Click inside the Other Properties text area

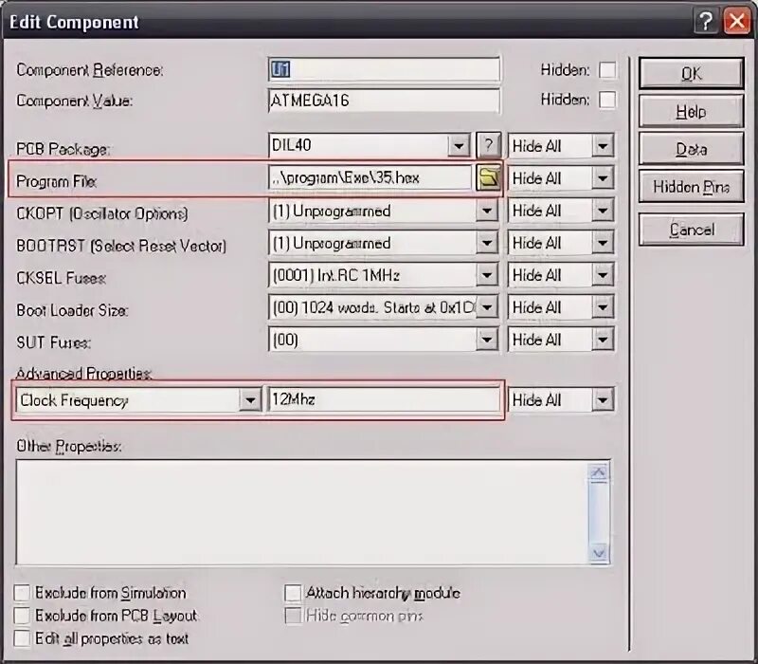coord(302,512)
